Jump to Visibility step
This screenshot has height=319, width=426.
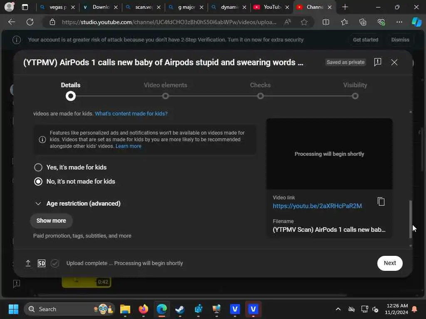click(x=355, y=91)
